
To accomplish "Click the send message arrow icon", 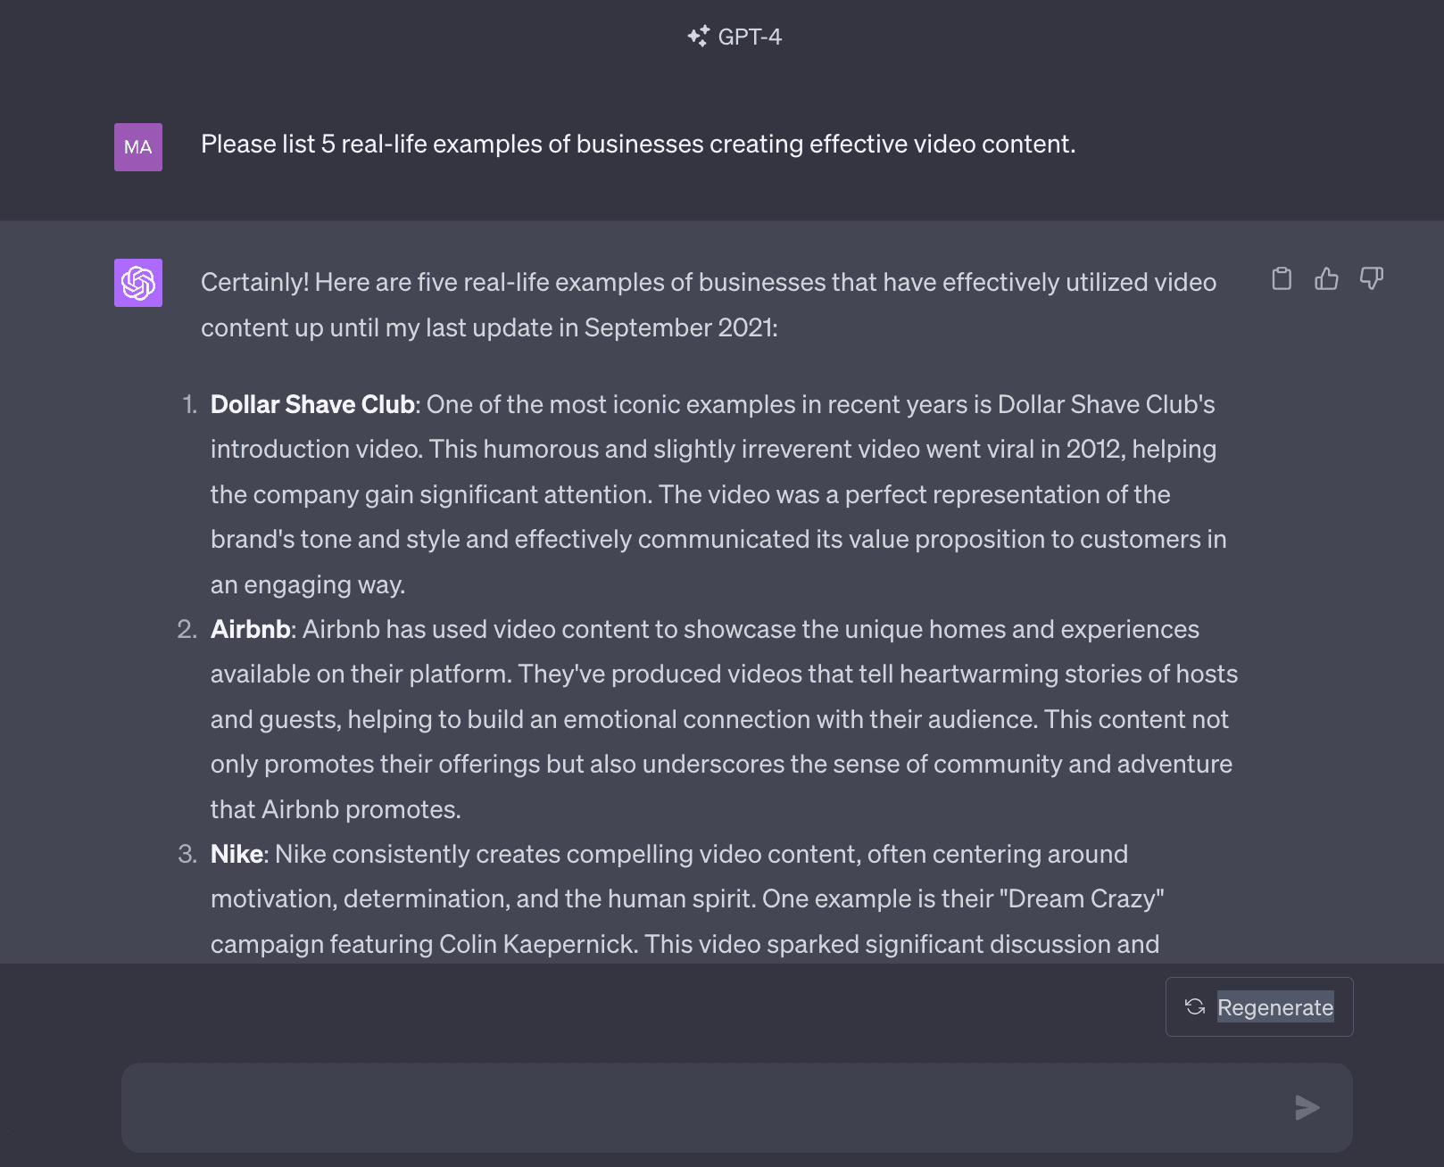I will click(x=1307, y=1107).
